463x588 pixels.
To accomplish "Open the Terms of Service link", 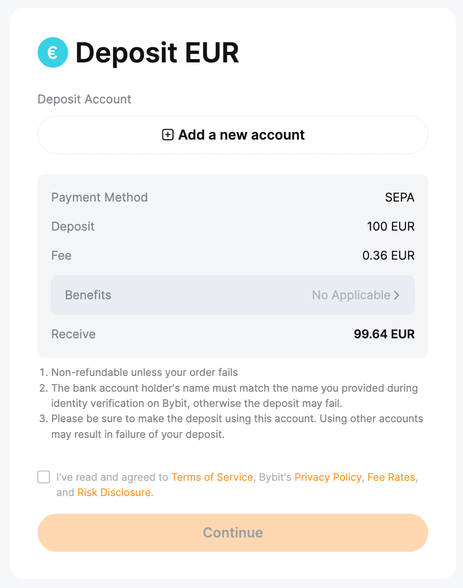I will [x=212, y=477].
